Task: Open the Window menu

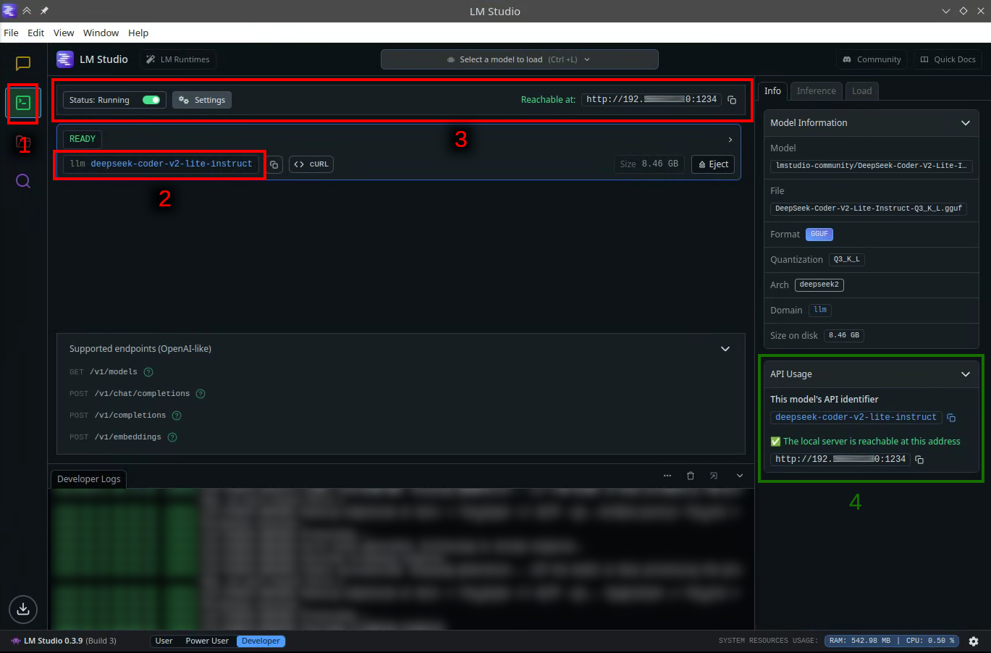Action: point(101,33)
